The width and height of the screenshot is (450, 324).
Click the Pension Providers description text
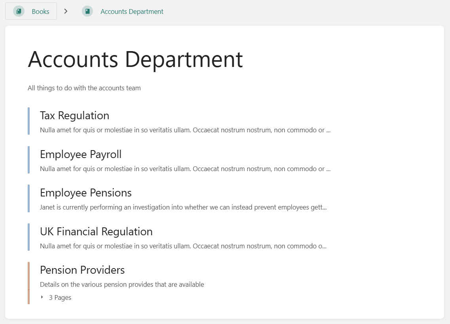(122, 284)
